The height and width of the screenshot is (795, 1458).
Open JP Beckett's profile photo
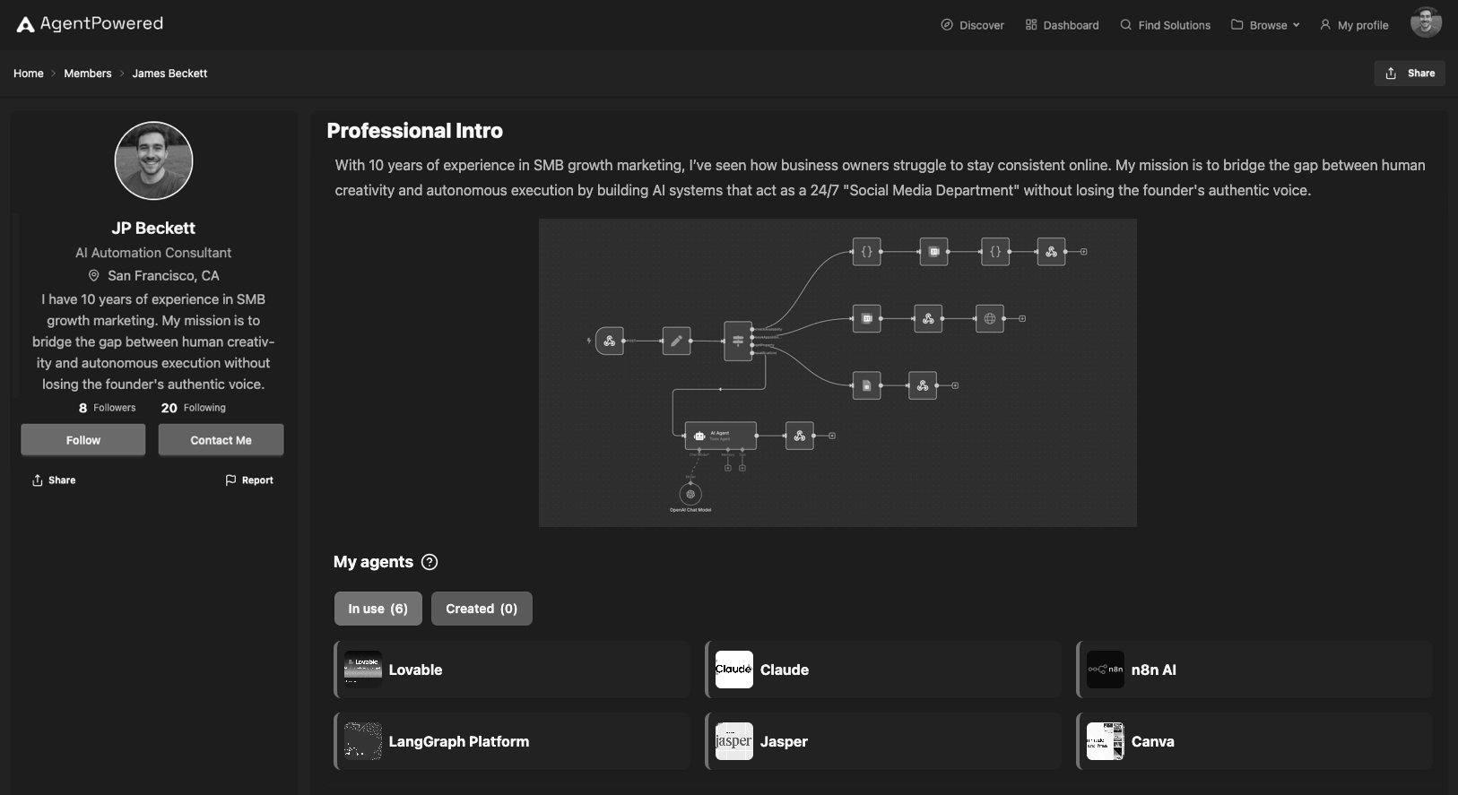(x=153, y=160)
